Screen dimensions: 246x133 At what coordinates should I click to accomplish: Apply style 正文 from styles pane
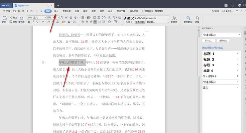[221, 88]
